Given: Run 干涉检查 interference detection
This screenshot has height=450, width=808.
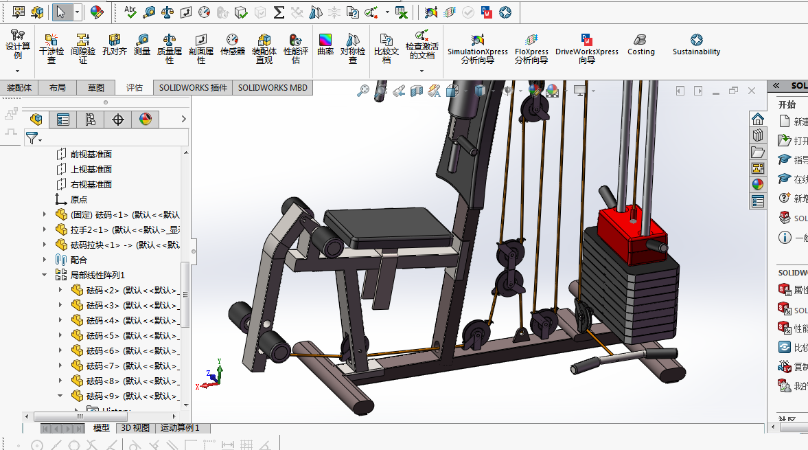Looking at the screenshot, I should 51,49.
